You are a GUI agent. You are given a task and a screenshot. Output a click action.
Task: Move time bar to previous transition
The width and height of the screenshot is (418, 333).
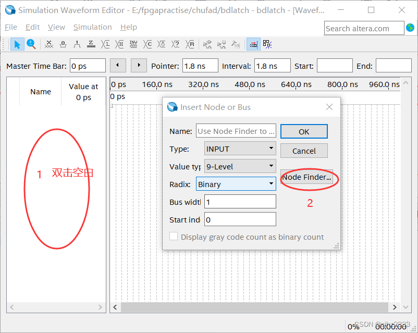point(118,65)
